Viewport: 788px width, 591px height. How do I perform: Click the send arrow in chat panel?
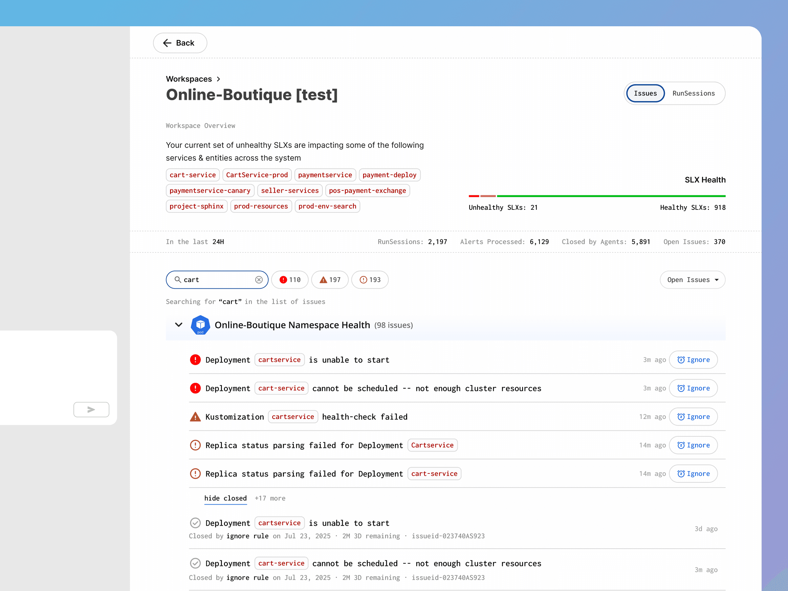[x=91, y=409]
